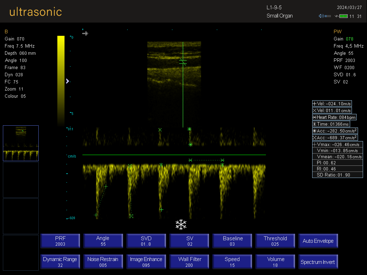Click the Threshold 025 button
Screen dimensions: 367x275
(275, 241)
